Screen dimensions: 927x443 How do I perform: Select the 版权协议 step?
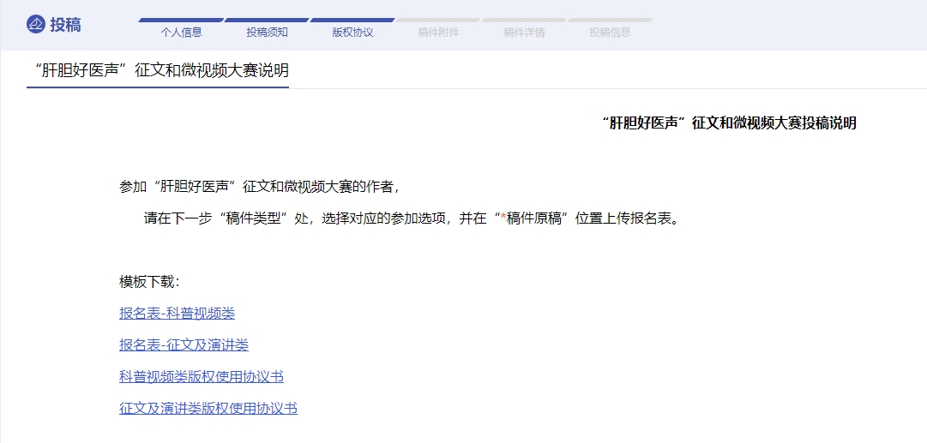click(353, 32)
